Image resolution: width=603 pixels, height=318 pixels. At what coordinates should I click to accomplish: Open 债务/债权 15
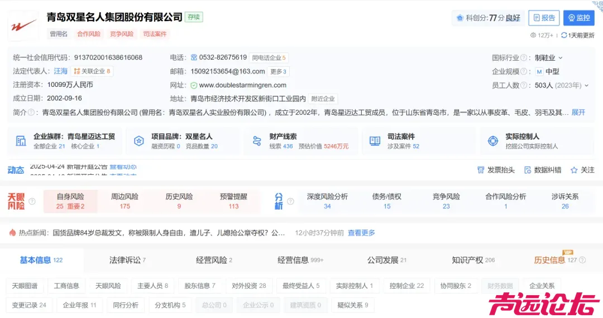(387, 201)
